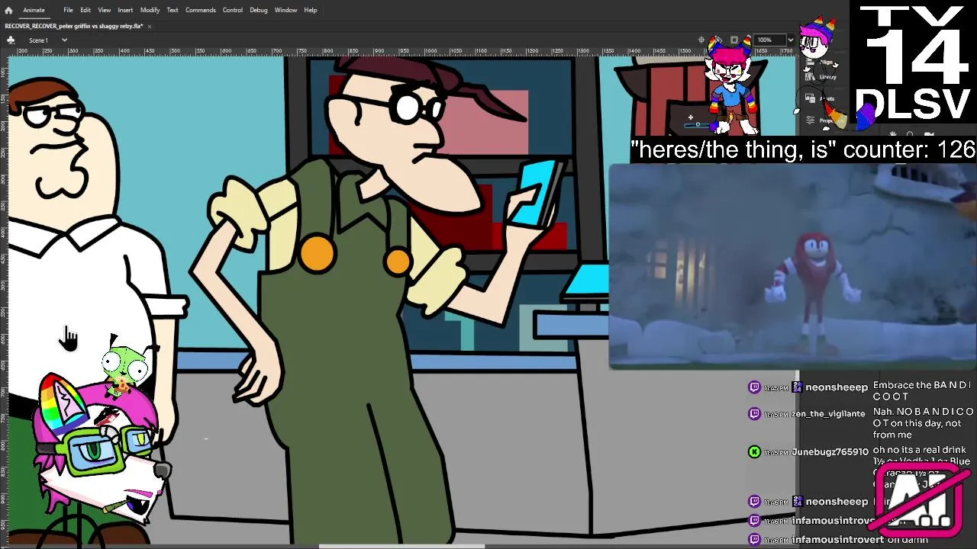Open the Help menu
Screen dimensions: 977x549
(311, 10)
